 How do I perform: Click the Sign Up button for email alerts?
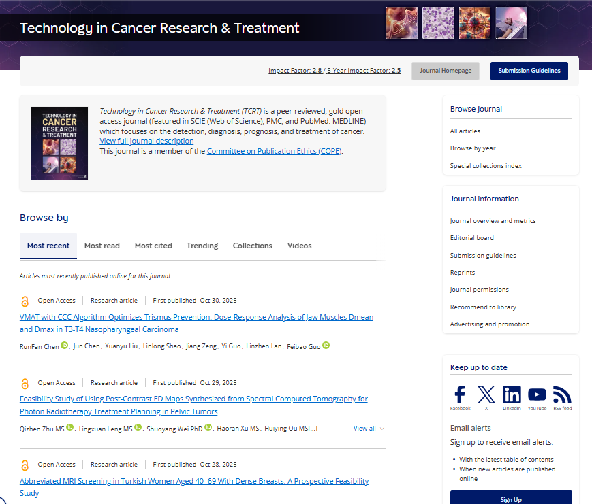pos(510,498)
